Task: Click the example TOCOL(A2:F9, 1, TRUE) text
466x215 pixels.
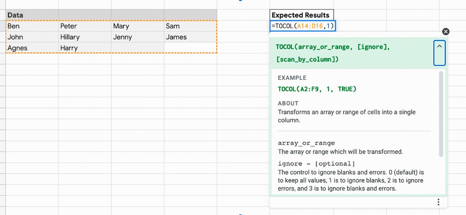Action: click(317, 89)
